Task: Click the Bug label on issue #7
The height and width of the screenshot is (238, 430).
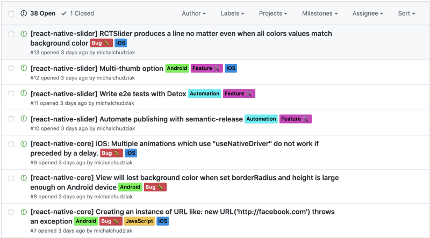Action: click(111, 221)
